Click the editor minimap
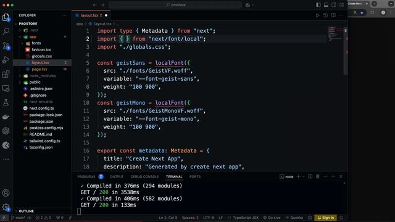 click(x=335, y=34)
